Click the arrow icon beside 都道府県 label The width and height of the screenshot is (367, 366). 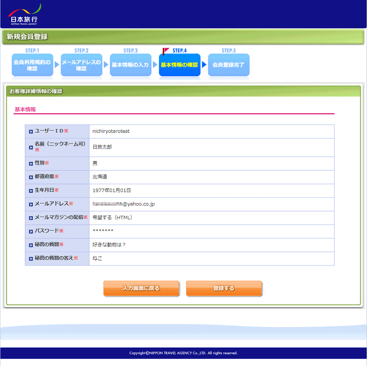point(31,177)
